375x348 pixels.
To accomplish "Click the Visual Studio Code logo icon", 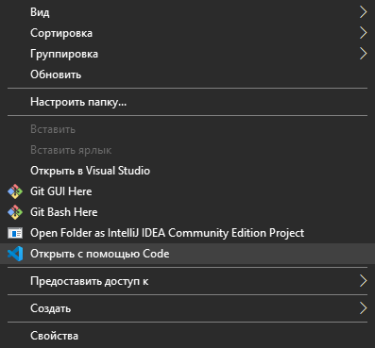I will (x=15, y=254).
